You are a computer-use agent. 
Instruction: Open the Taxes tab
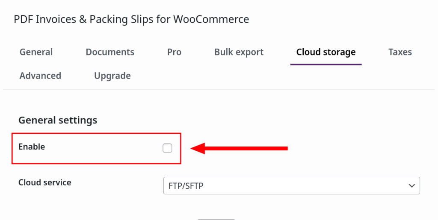point(400,52)
